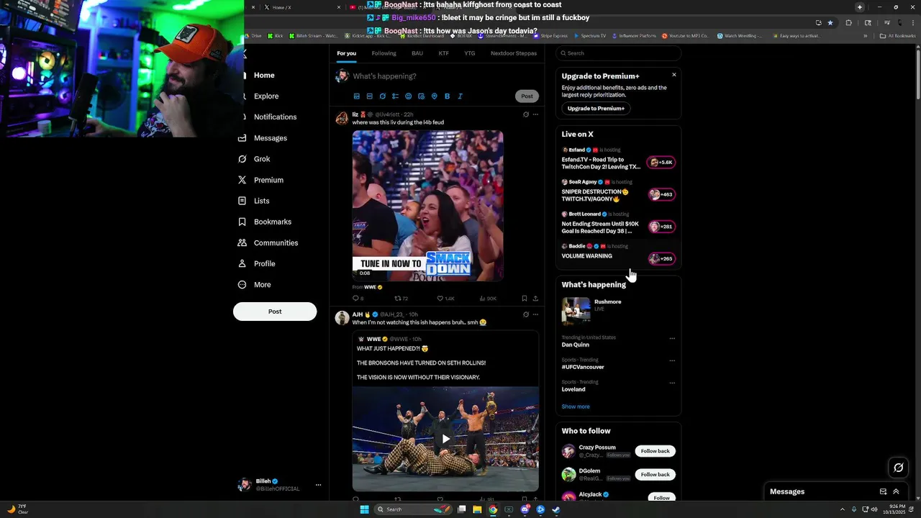
Task: Add a GIF using the composer GIF icon
Action: tap(369, 96)
